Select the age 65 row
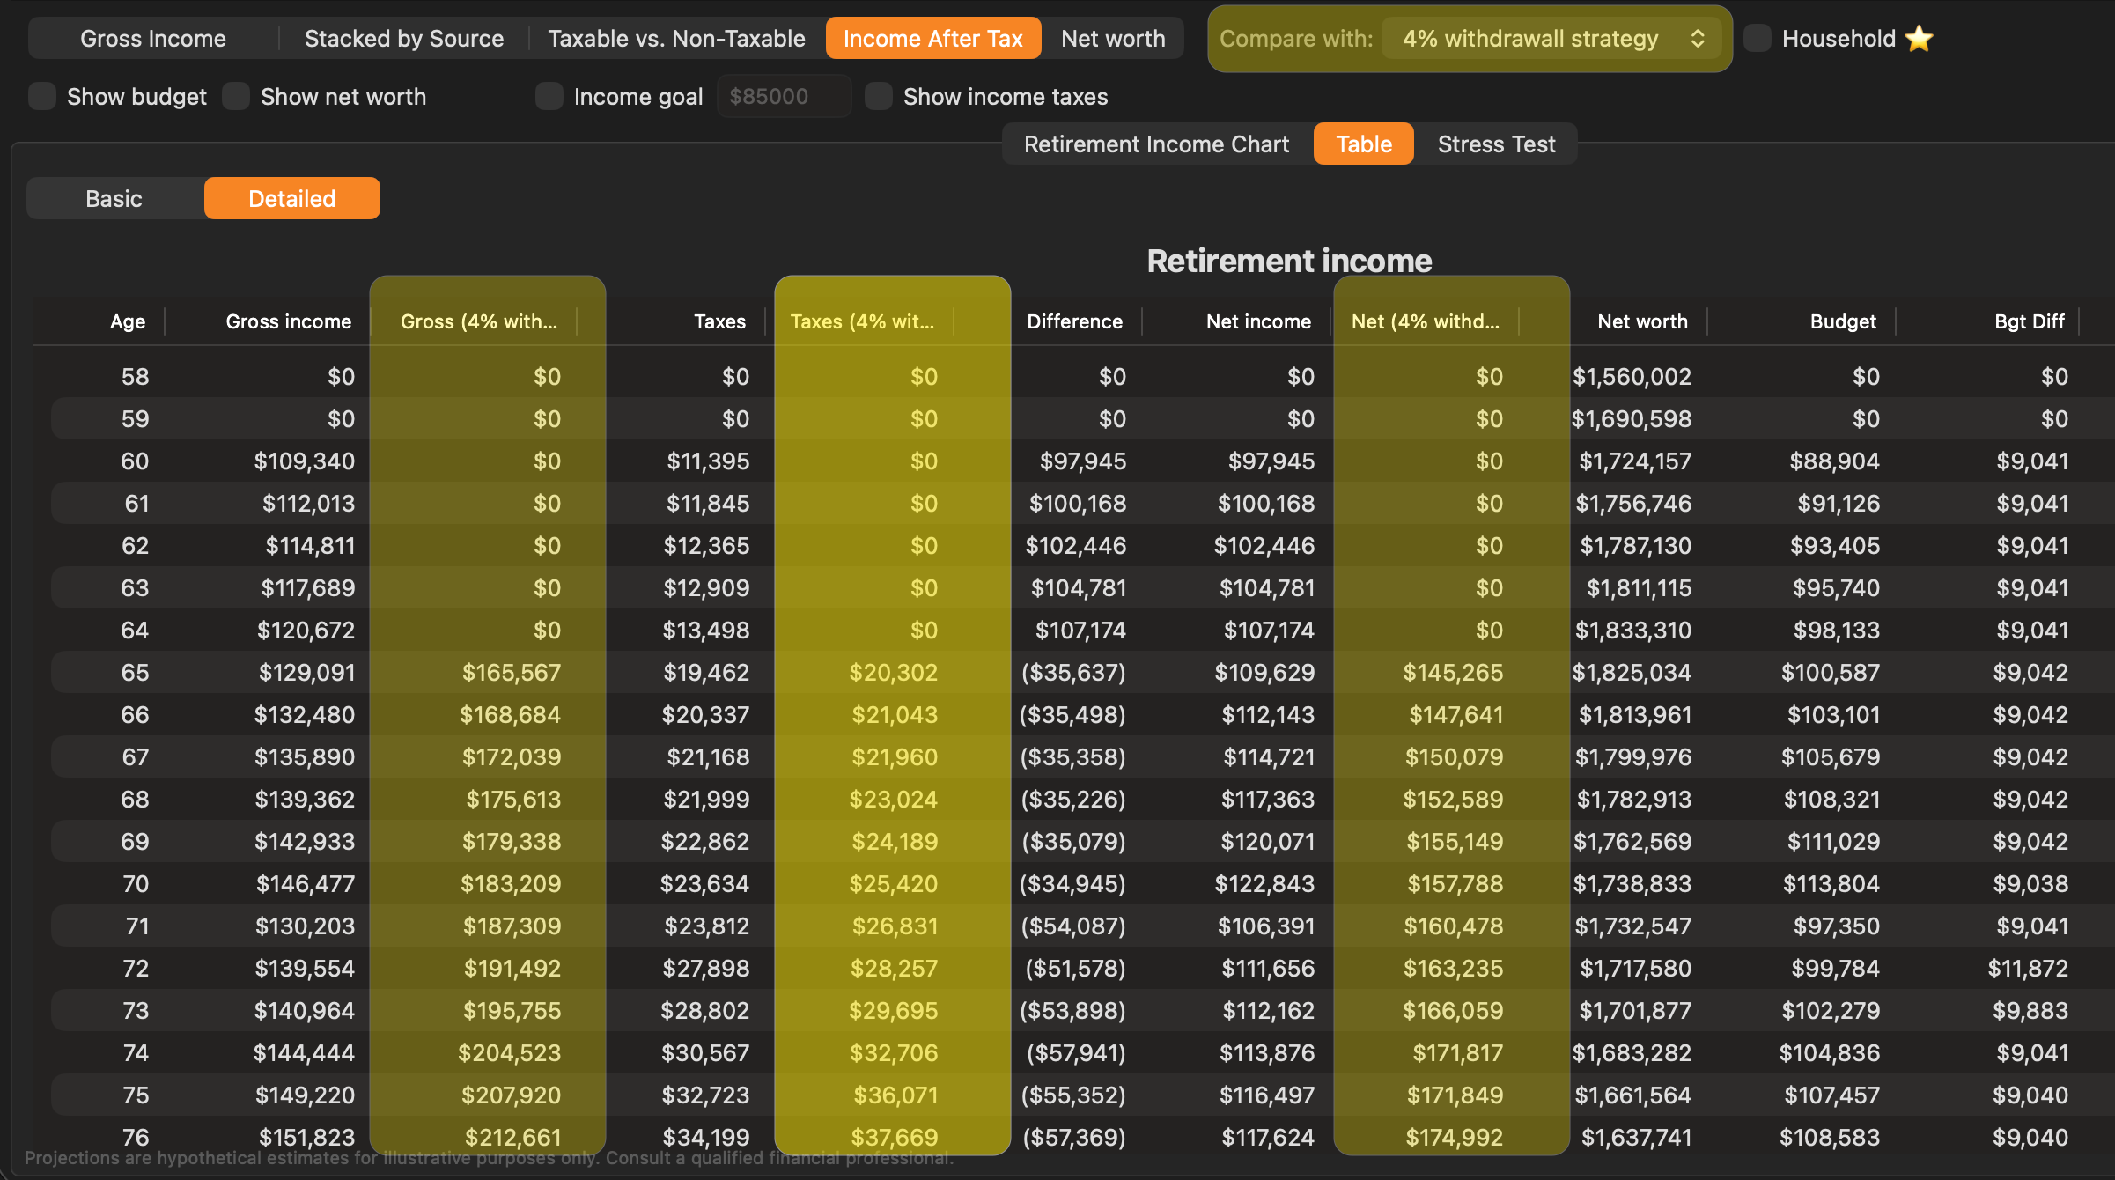This screenshot has height=1180, width=2115. 1081,672
